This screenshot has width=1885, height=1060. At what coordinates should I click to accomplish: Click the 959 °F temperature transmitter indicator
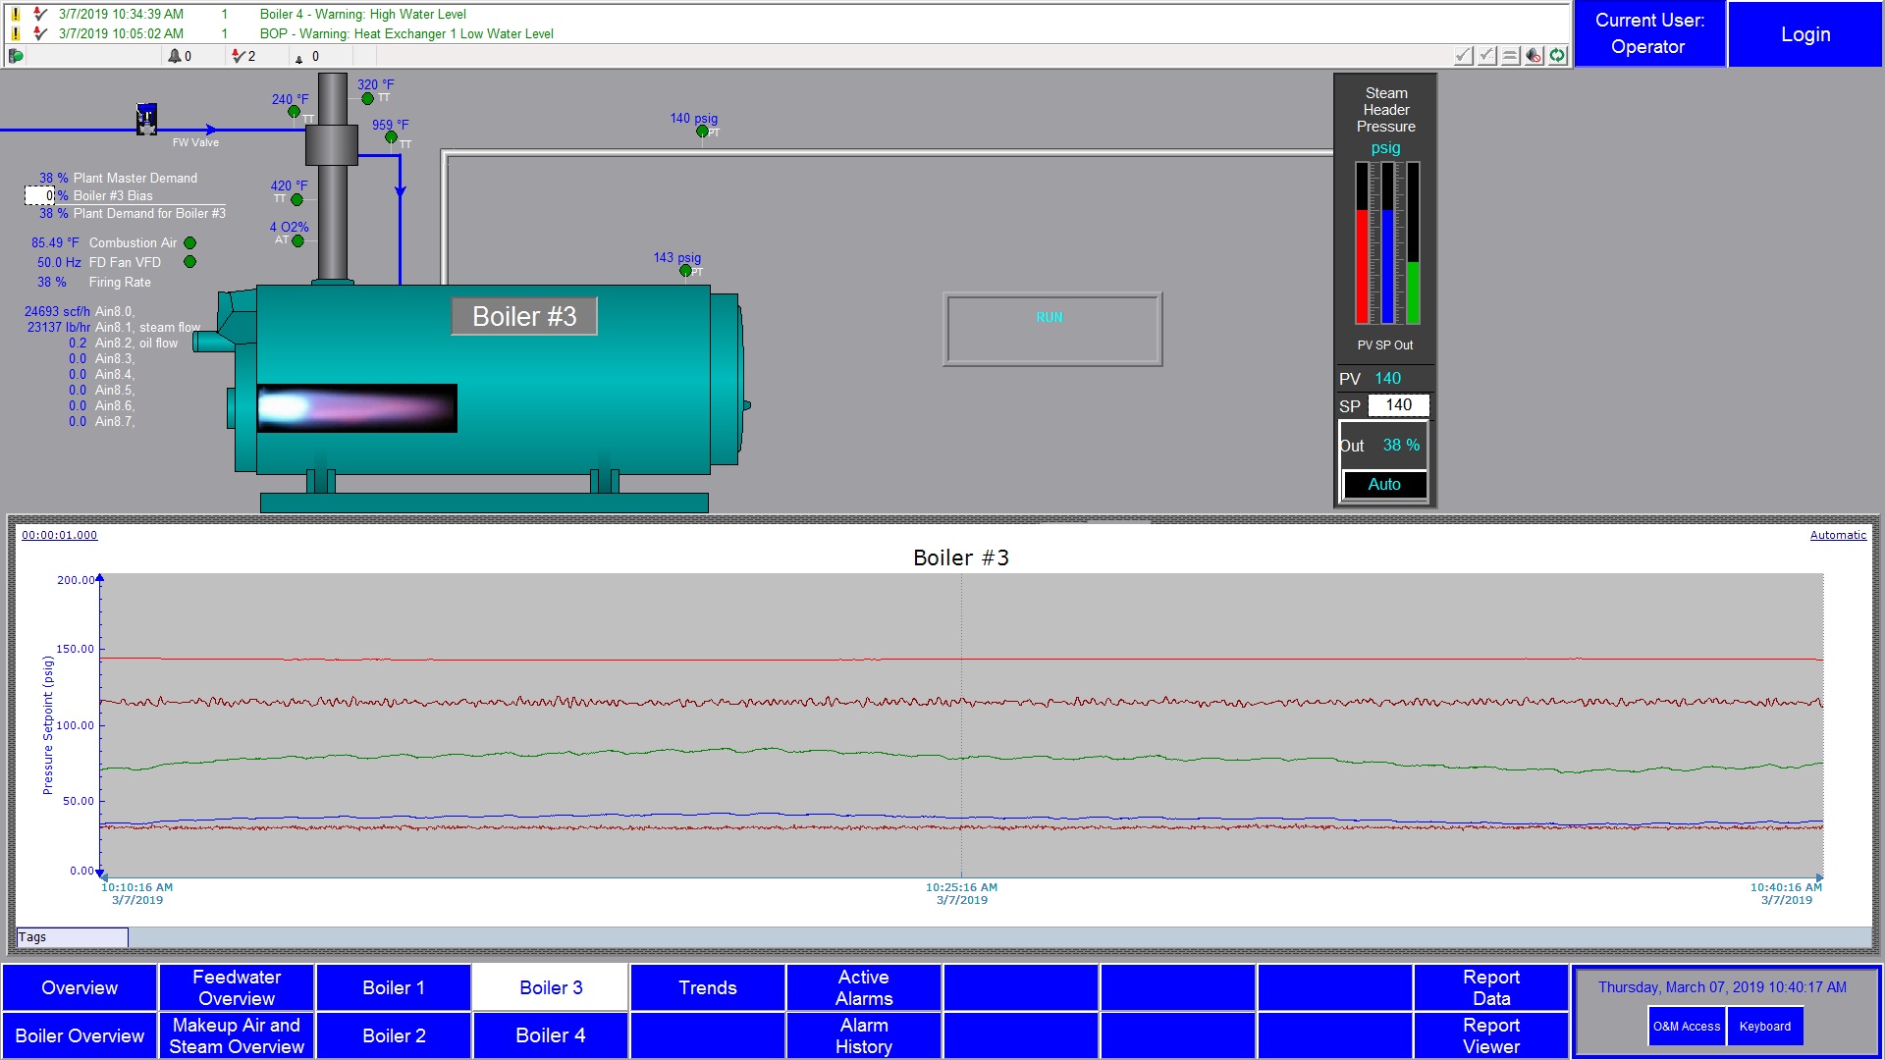tap(391, 137)
